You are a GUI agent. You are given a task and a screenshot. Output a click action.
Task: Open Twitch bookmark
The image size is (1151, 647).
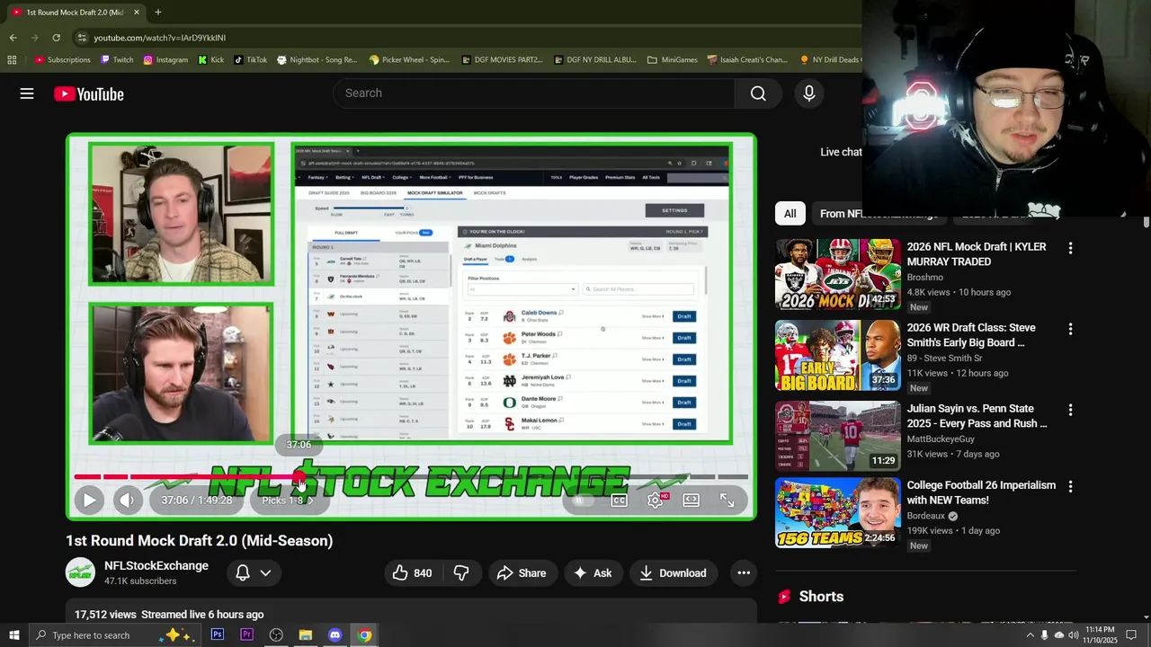117,60
